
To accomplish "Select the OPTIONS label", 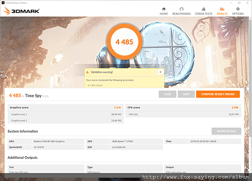I will [x=238, y=14].
